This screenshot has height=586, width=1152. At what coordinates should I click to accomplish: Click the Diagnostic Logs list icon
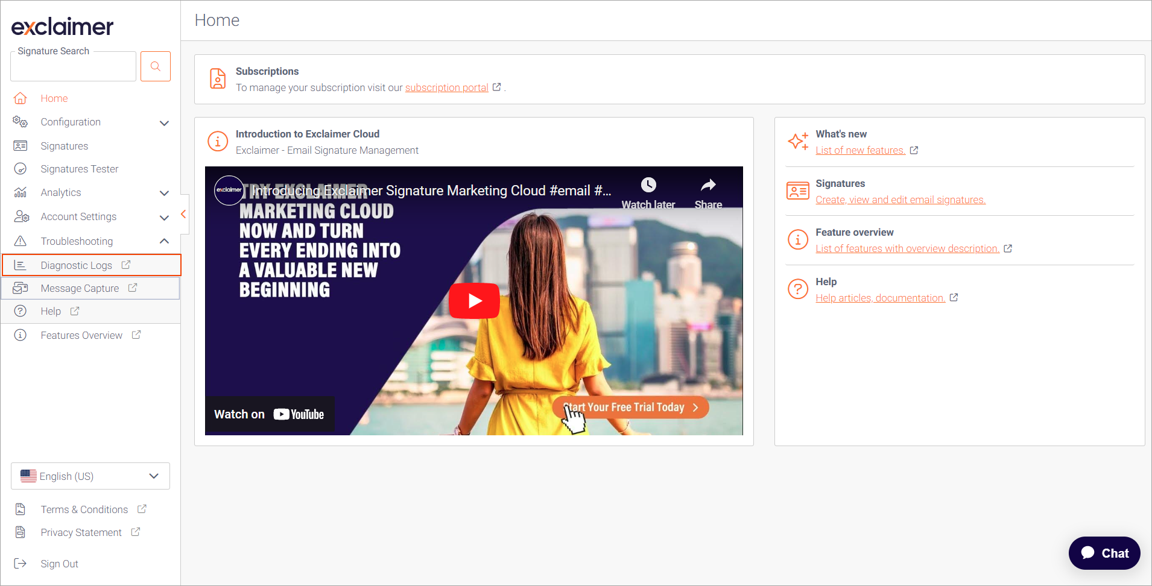[21, 265]
